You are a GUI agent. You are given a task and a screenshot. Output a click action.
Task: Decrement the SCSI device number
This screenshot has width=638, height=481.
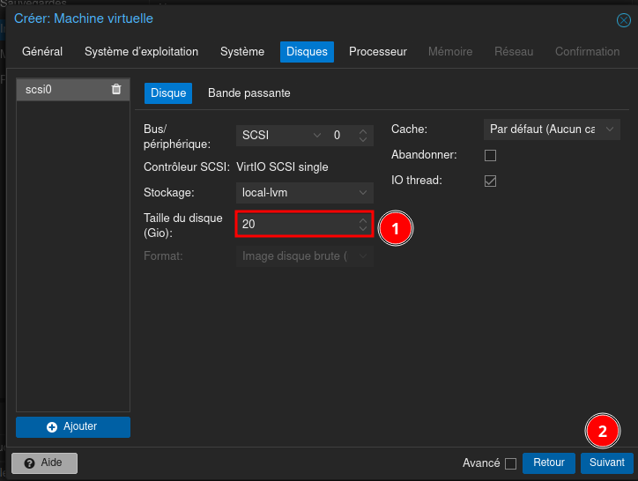pos(362,139)
